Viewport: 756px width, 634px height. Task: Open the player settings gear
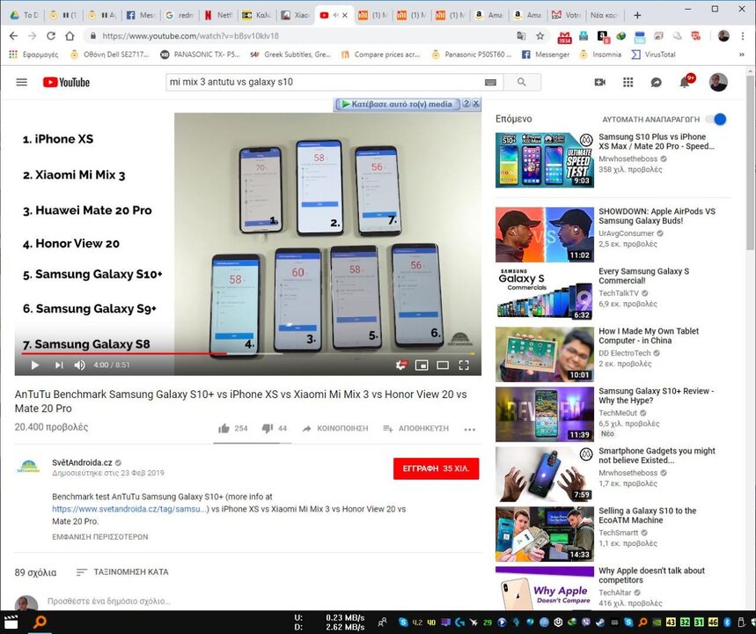401,365
